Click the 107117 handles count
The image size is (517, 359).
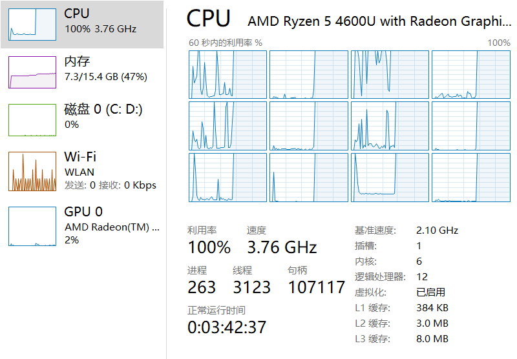coord(317,287)
